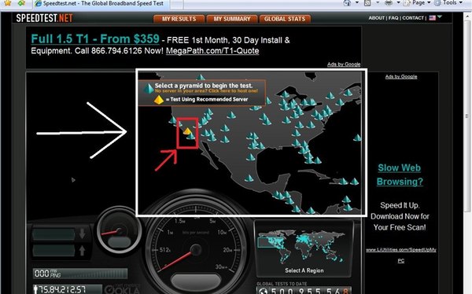This screenshot has height=294, width=472.
Task: Click the RSS feeds icon
Action: tap(367, 3)
